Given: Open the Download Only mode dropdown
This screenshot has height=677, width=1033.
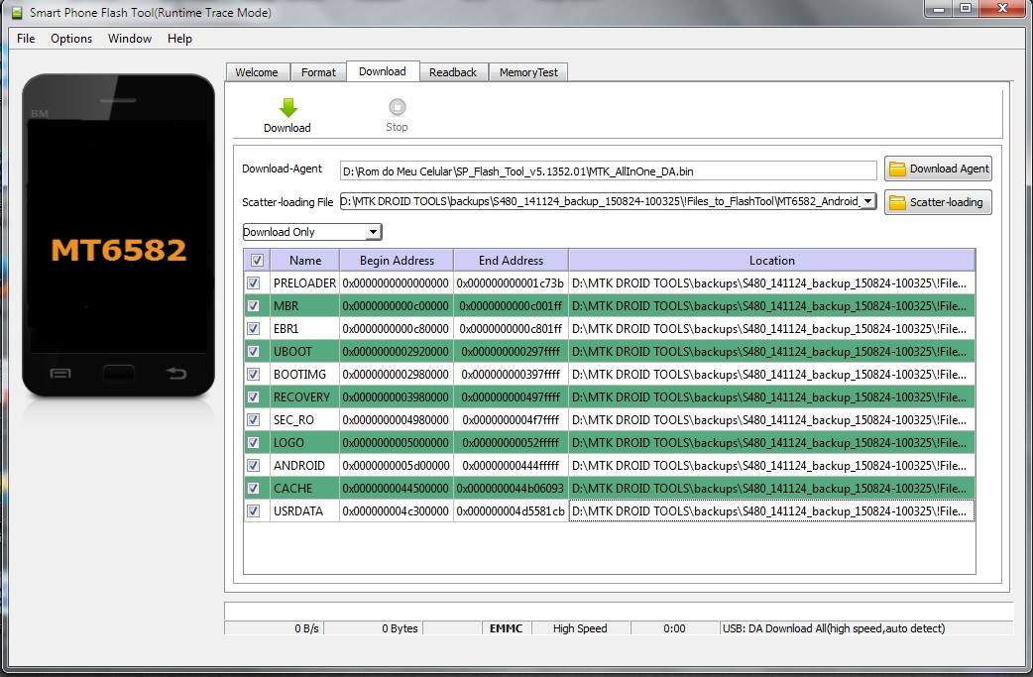Looking at the screenshot, I should coord(311,232).
